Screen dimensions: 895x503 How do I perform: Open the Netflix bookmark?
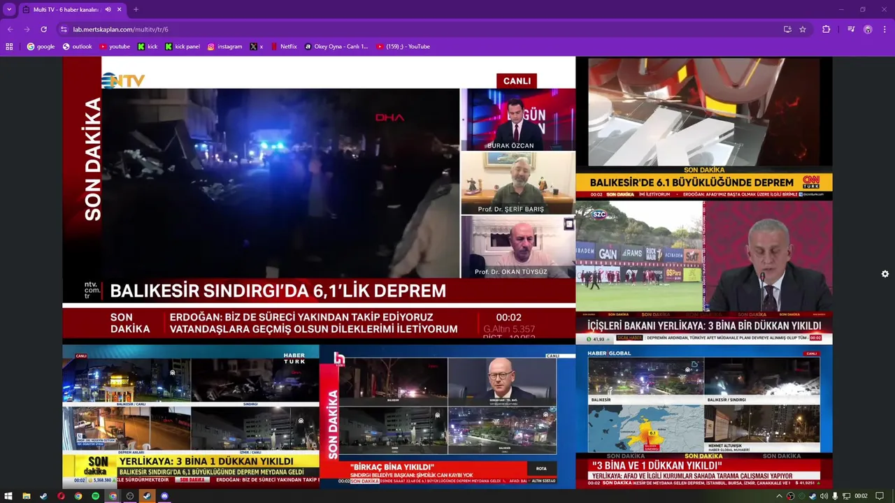point(284,47)
